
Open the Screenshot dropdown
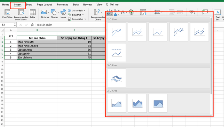click(77, 19)
